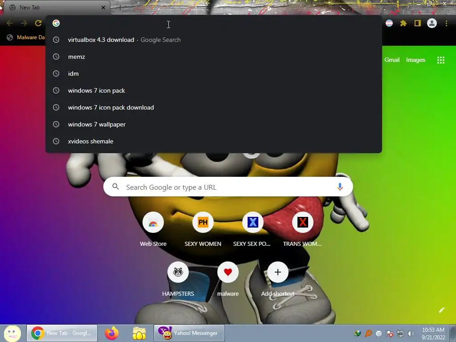Image resolution: width=456 pixels, height=342 pixels.
Task: Open the eggs folder icon on the taskbar
Action: (139, 333)
